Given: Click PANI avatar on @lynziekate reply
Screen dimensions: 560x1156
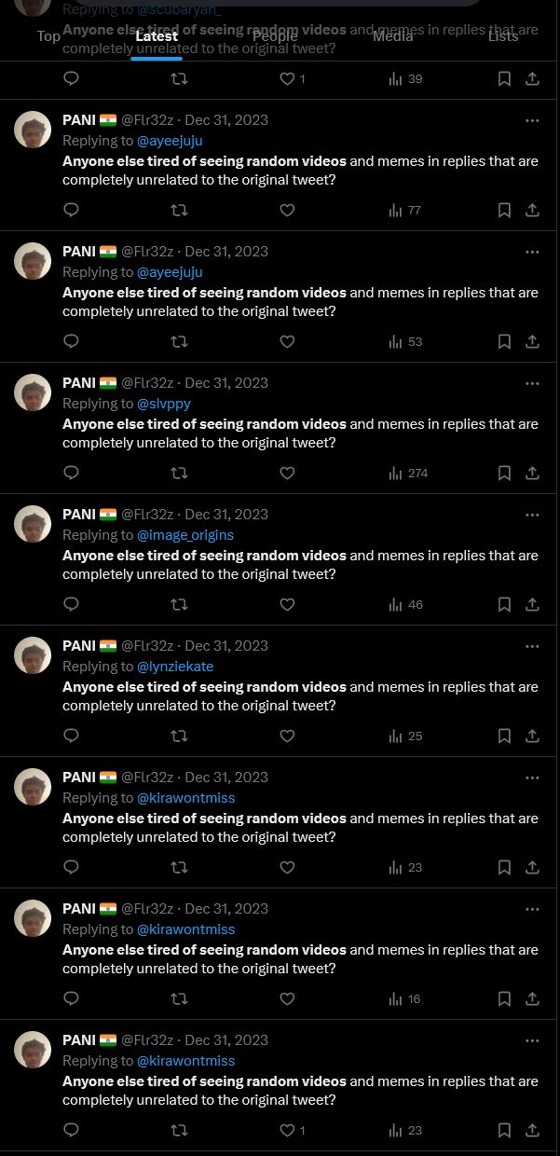Looking at the screenshot, I should coord(33,655).
